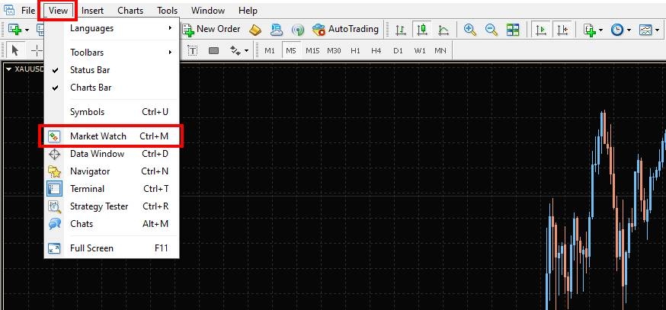Switch to bar chart icon
Screen dimensions: 666x310
coord(400,30)
